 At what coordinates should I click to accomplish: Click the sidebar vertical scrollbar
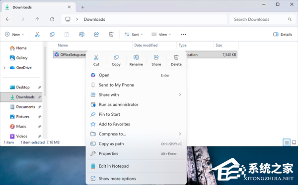click(x=45, y=71)
